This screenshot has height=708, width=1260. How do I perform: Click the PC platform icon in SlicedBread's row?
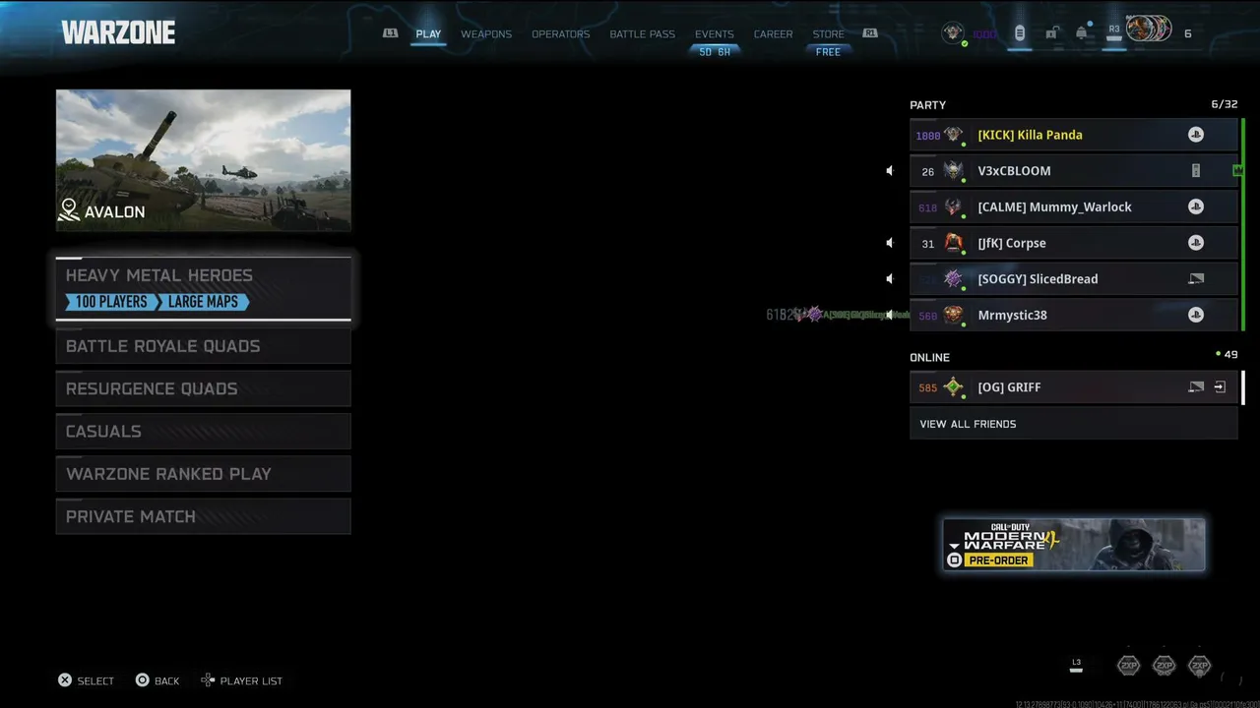[1196, 279]
